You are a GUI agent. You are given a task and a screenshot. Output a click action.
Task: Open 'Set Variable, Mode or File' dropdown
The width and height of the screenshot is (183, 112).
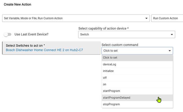74,18
